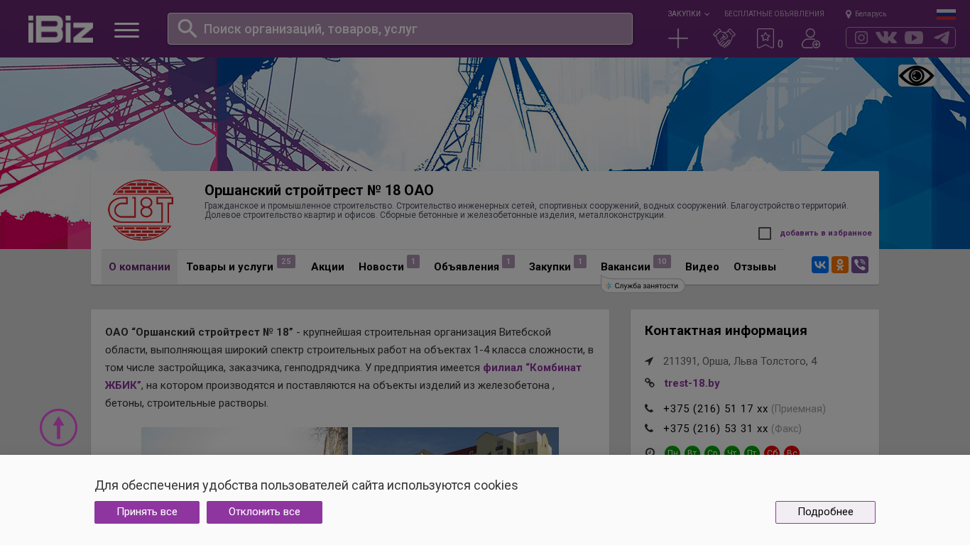The width and height of the screenshot is (970, 545).
Task: Click the Контактная информация heading
Action: tap(726, 331)
